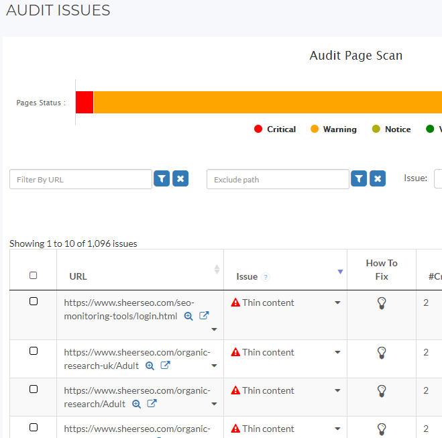
Task: Select the organic-research-uk/Adult row checkbox
Action: (34, 351)
